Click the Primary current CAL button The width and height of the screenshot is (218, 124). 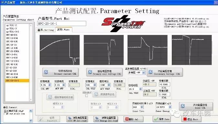click(x=60, y=72)
